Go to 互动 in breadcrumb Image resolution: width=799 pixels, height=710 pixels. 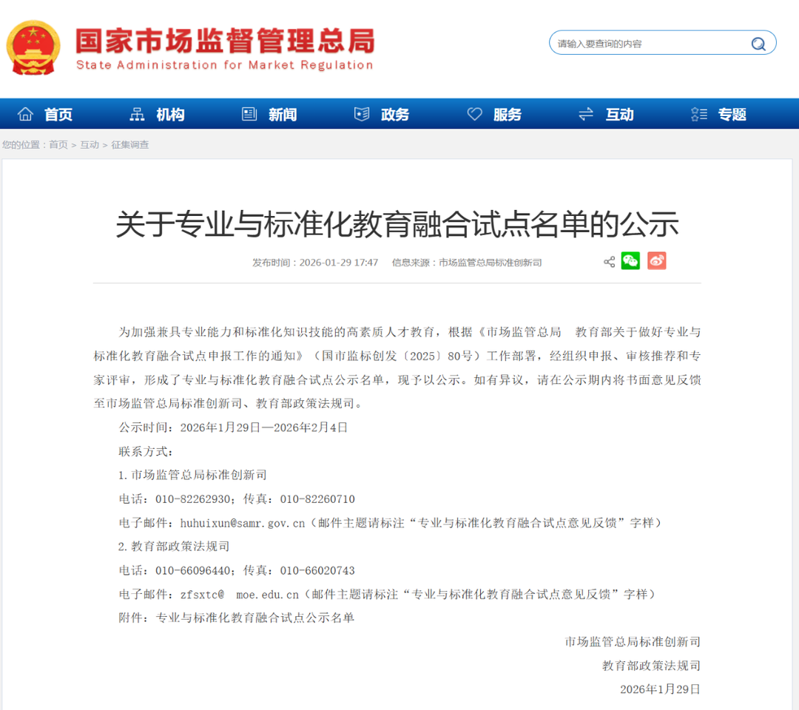tap(90, 145)
